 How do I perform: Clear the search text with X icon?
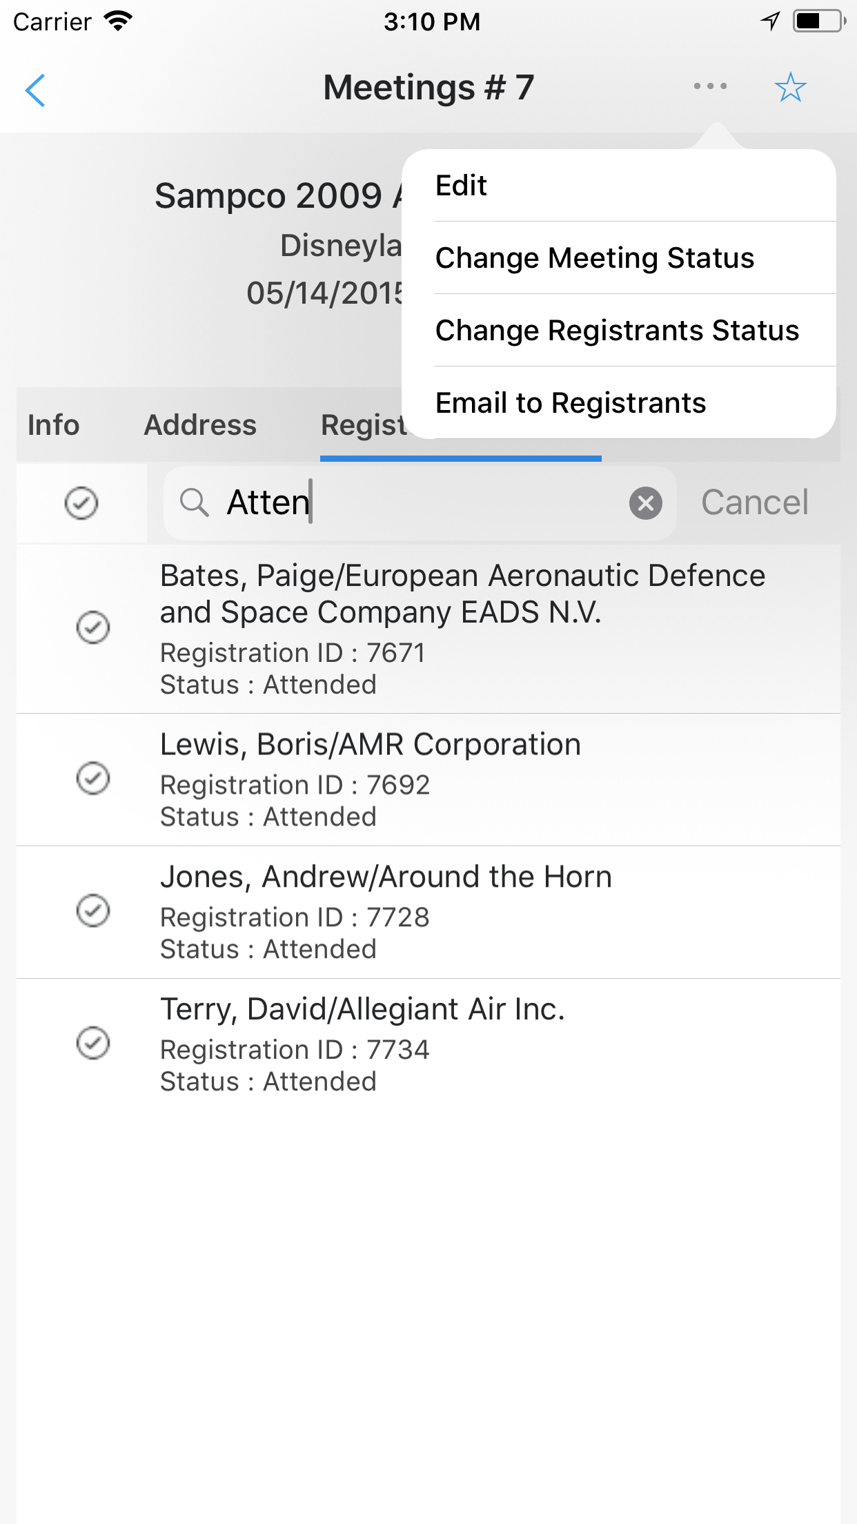click(x=645, y=503)
